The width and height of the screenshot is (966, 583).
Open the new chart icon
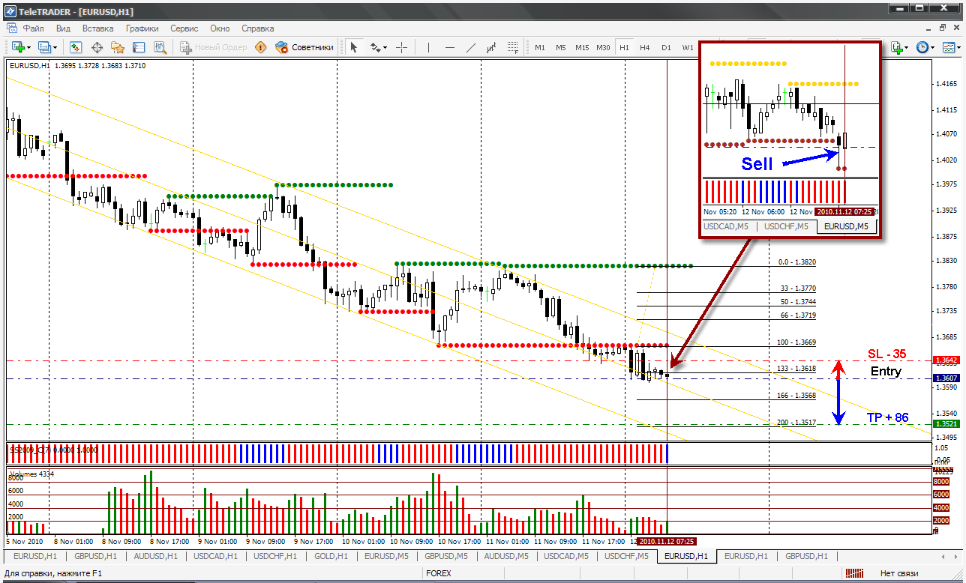click(x=16, y=47)
